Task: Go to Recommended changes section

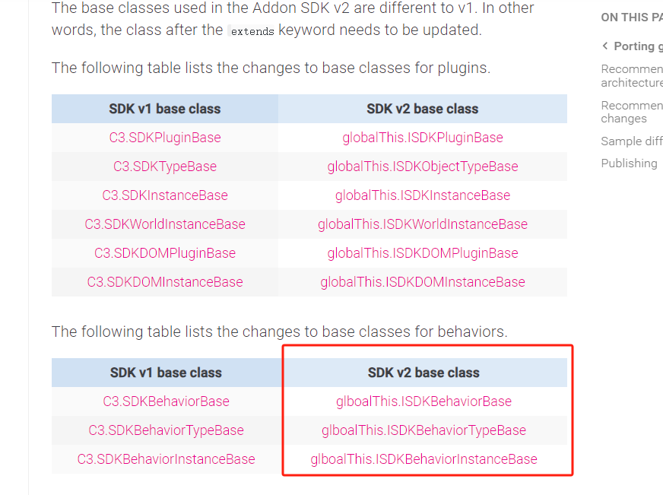Action: (632, 112)
